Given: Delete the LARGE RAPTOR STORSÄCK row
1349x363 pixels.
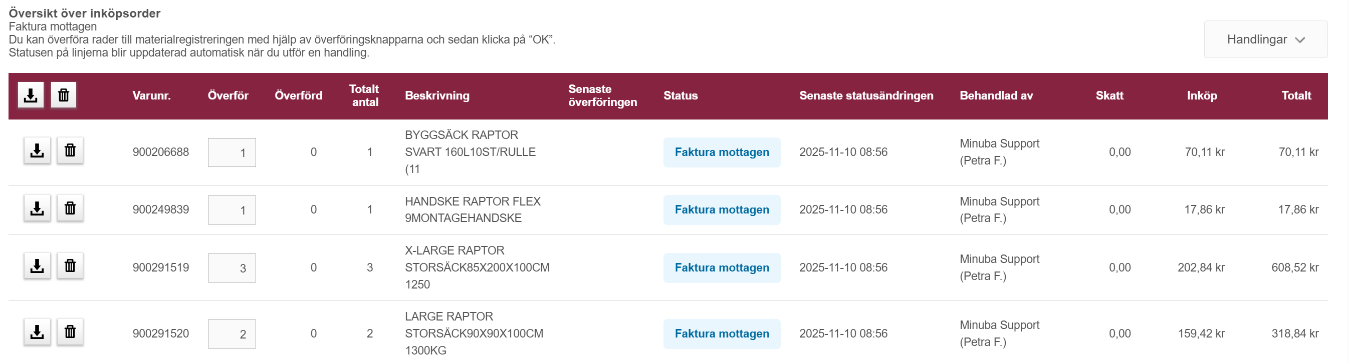Looking at the screenshot, I should 70,332.
